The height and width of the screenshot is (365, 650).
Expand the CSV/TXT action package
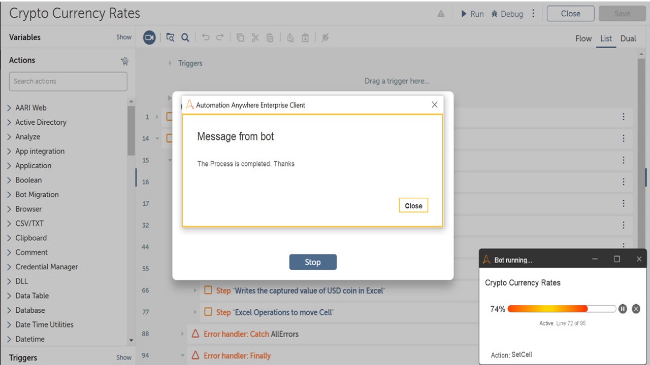9,224
